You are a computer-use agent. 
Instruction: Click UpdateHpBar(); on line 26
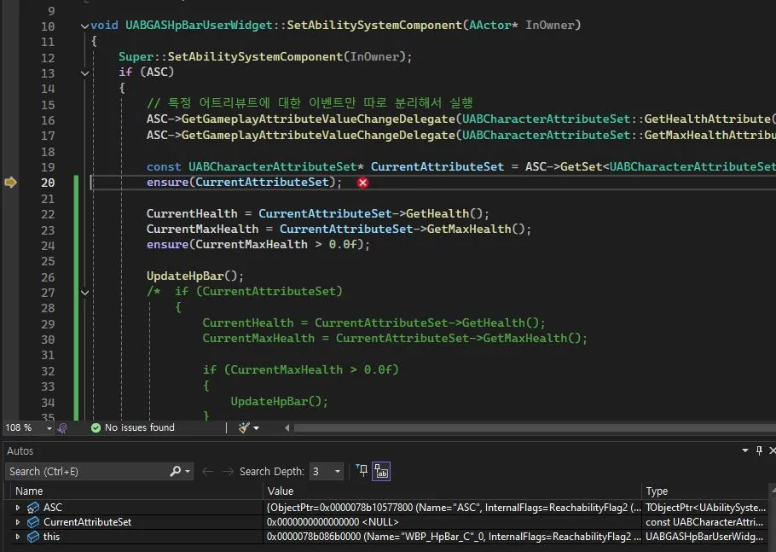pyautogui.click(x=195, y=276)
